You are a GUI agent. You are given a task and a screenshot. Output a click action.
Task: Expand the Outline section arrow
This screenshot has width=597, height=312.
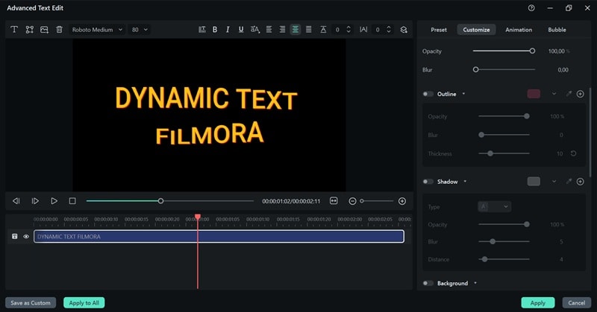tap(463, 94)
